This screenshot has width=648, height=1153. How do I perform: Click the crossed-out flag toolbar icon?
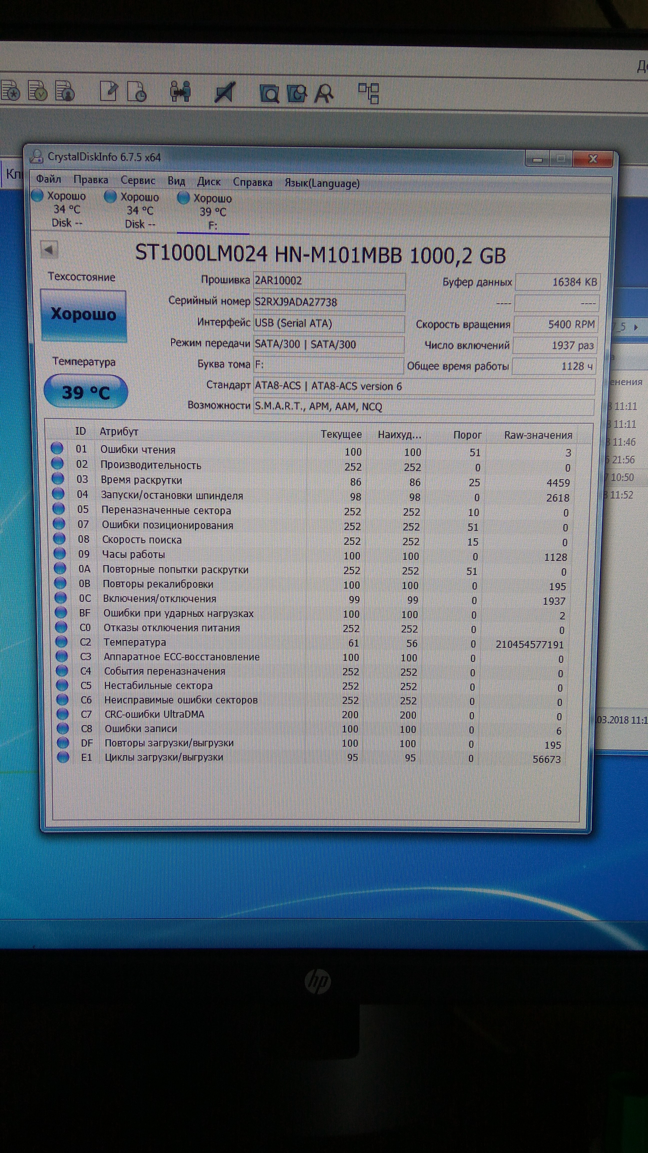[x=224, y=93]
